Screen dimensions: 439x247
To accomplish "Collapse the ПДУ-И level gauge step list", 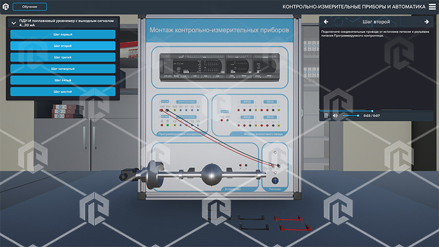I will 13,23.
